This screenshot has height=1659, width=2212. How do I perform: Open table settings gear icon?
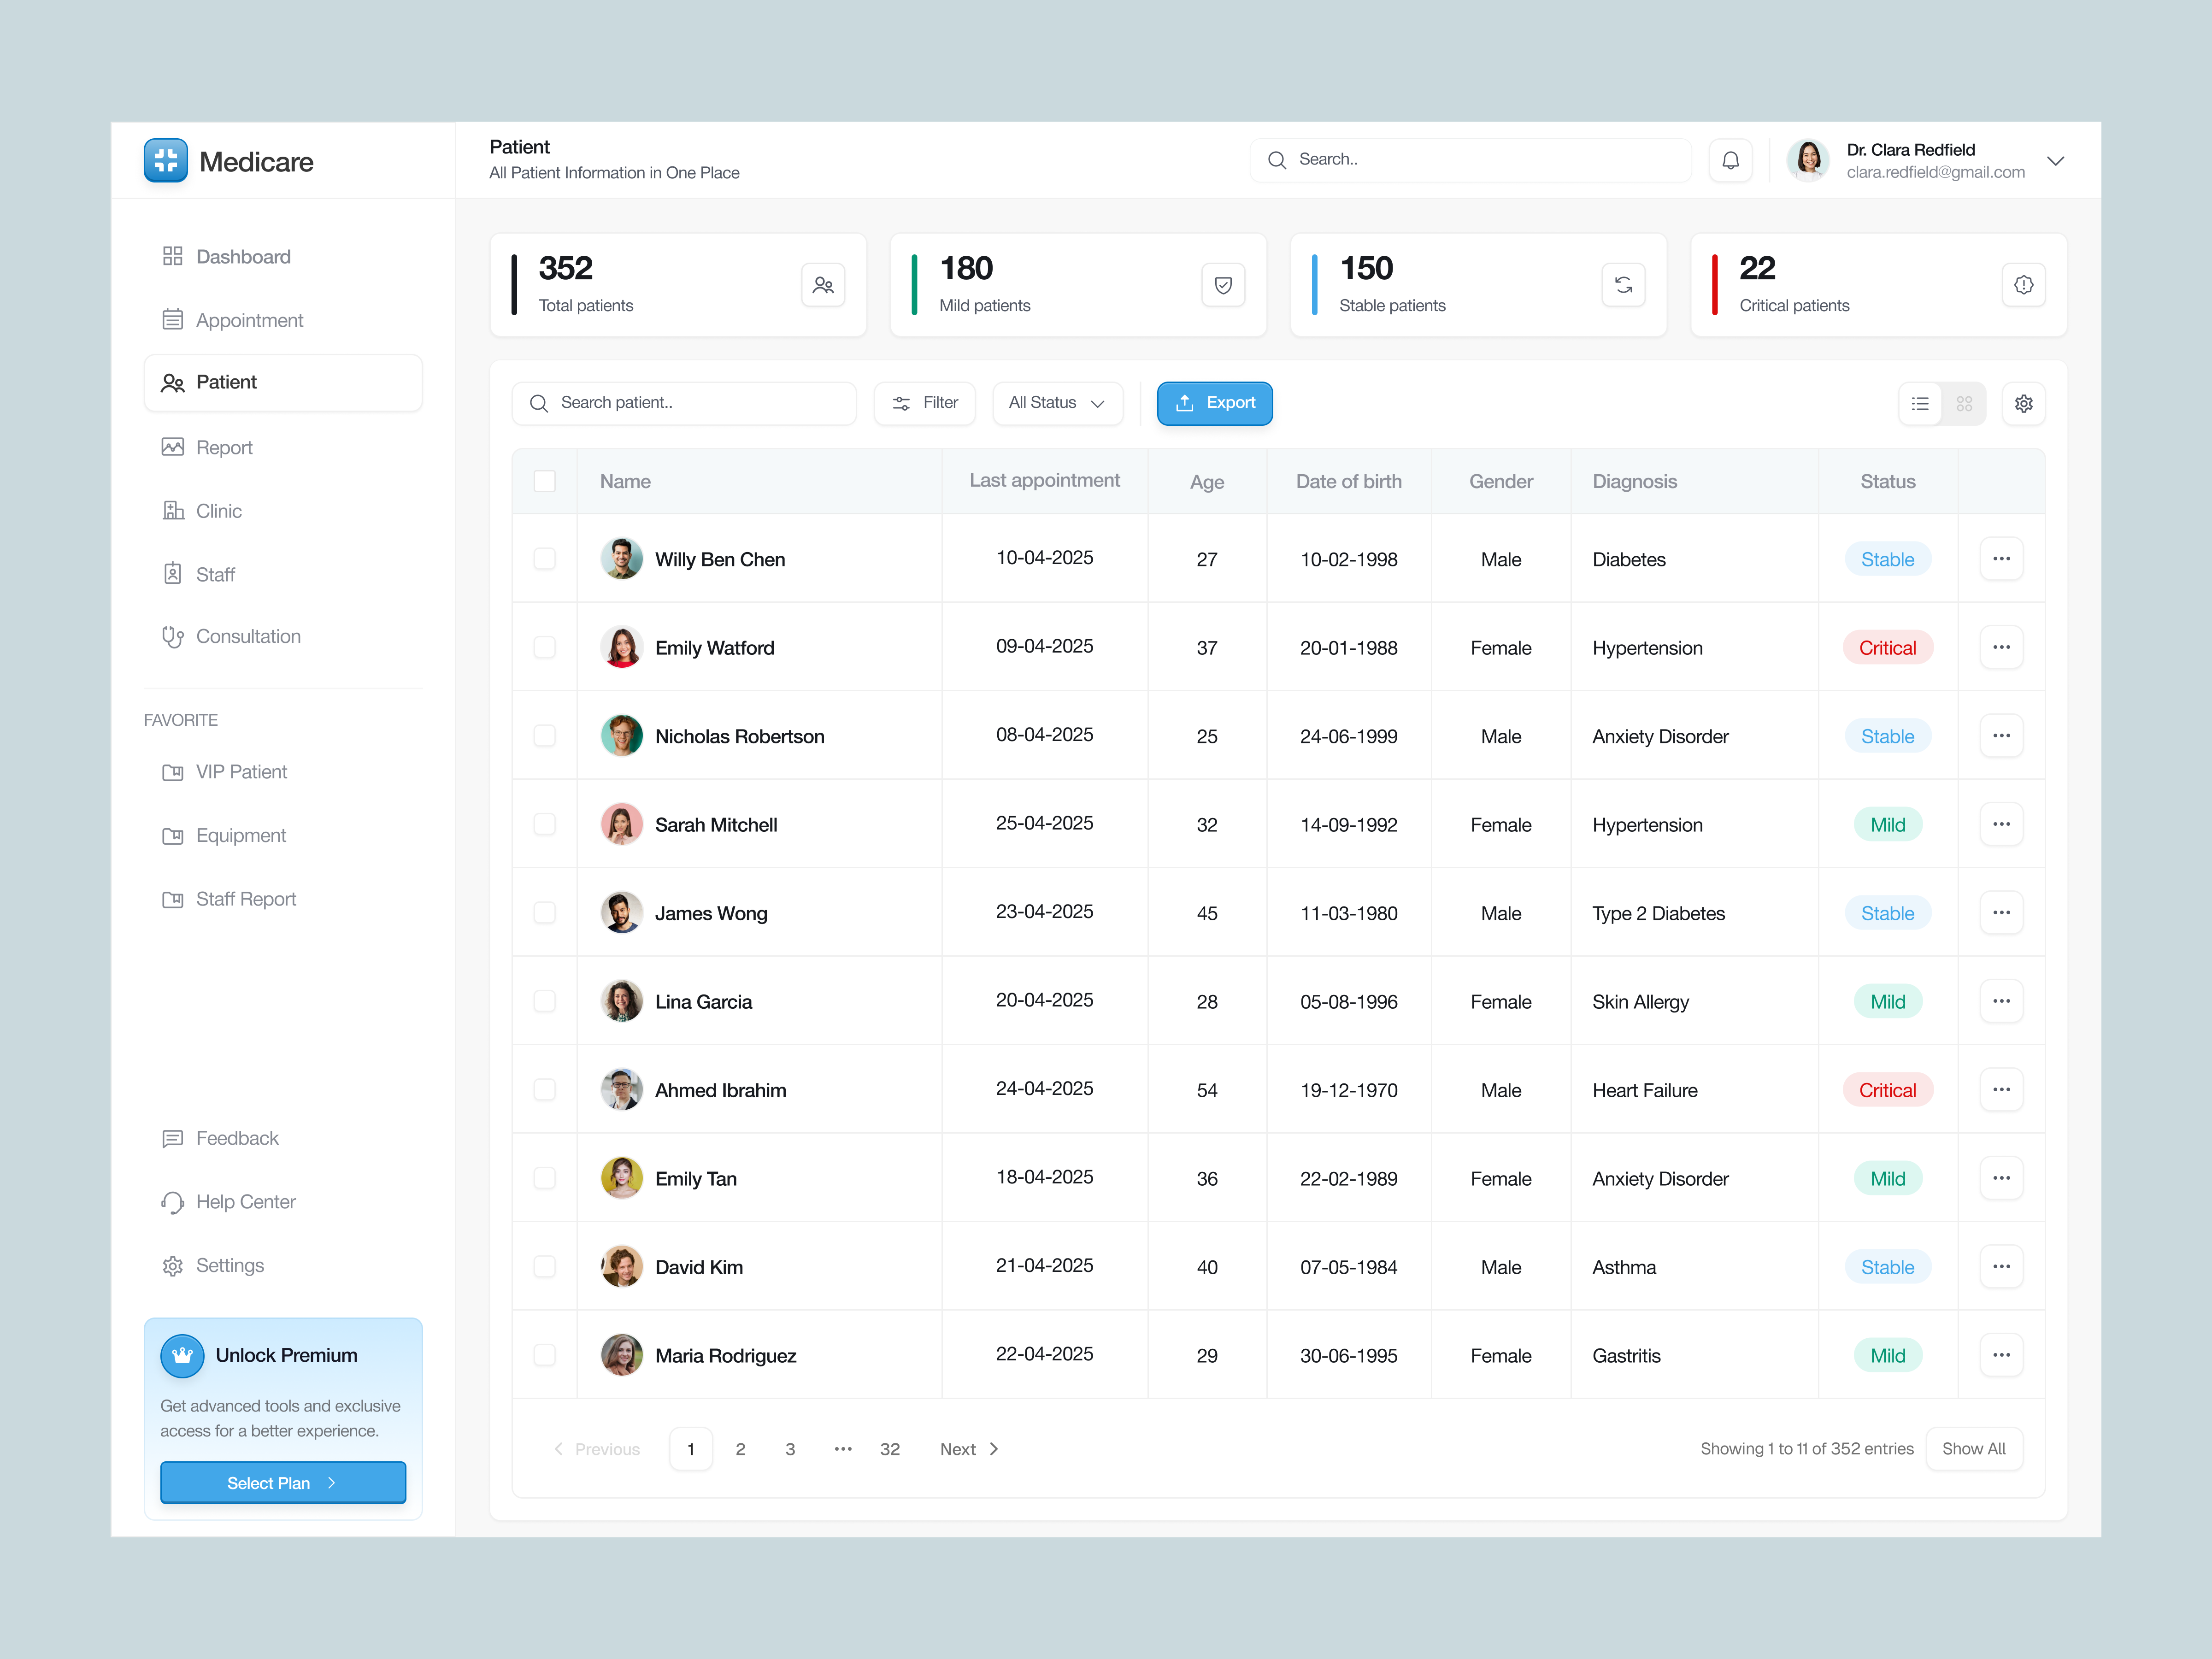coord(2023,403)
